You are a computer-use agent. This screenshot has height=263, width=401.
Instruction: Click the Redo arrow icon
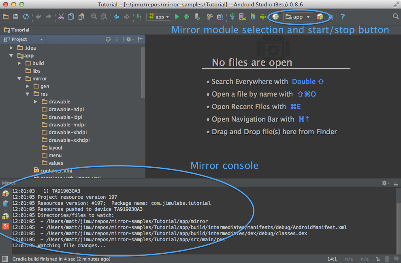[x=48, y=17]
